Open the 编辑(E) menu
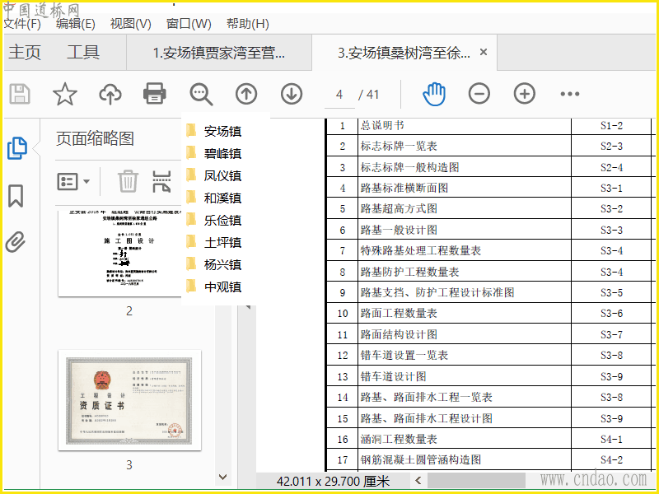The image size is (659, 494). (76, 24)
